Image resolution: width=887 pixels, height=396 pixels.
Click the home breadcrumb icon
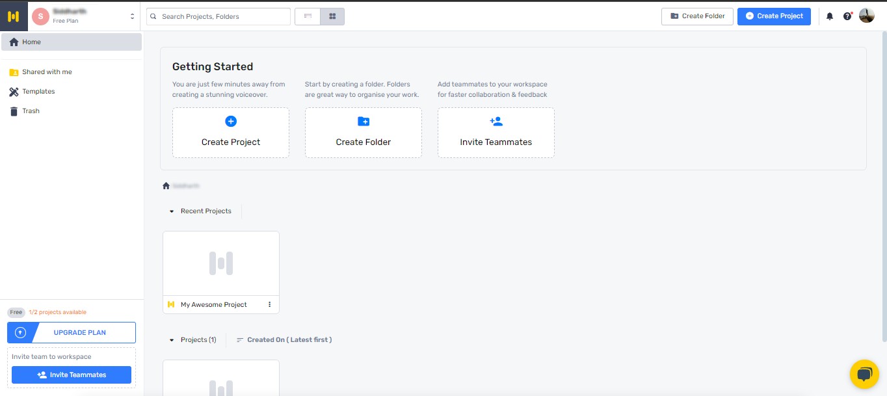(x=166, y=186)
